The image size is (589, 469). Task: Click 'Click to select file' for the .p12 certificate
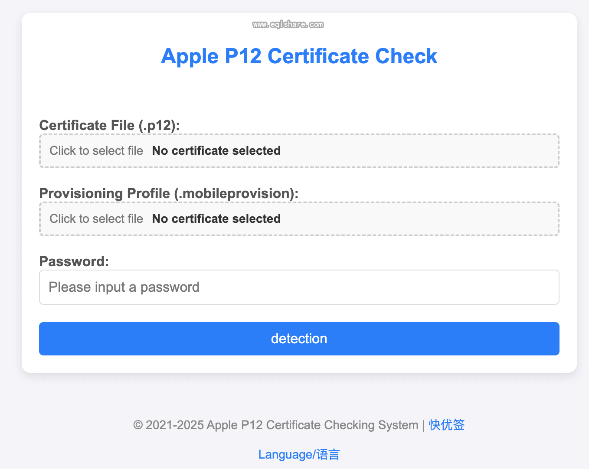click(96, 150)
